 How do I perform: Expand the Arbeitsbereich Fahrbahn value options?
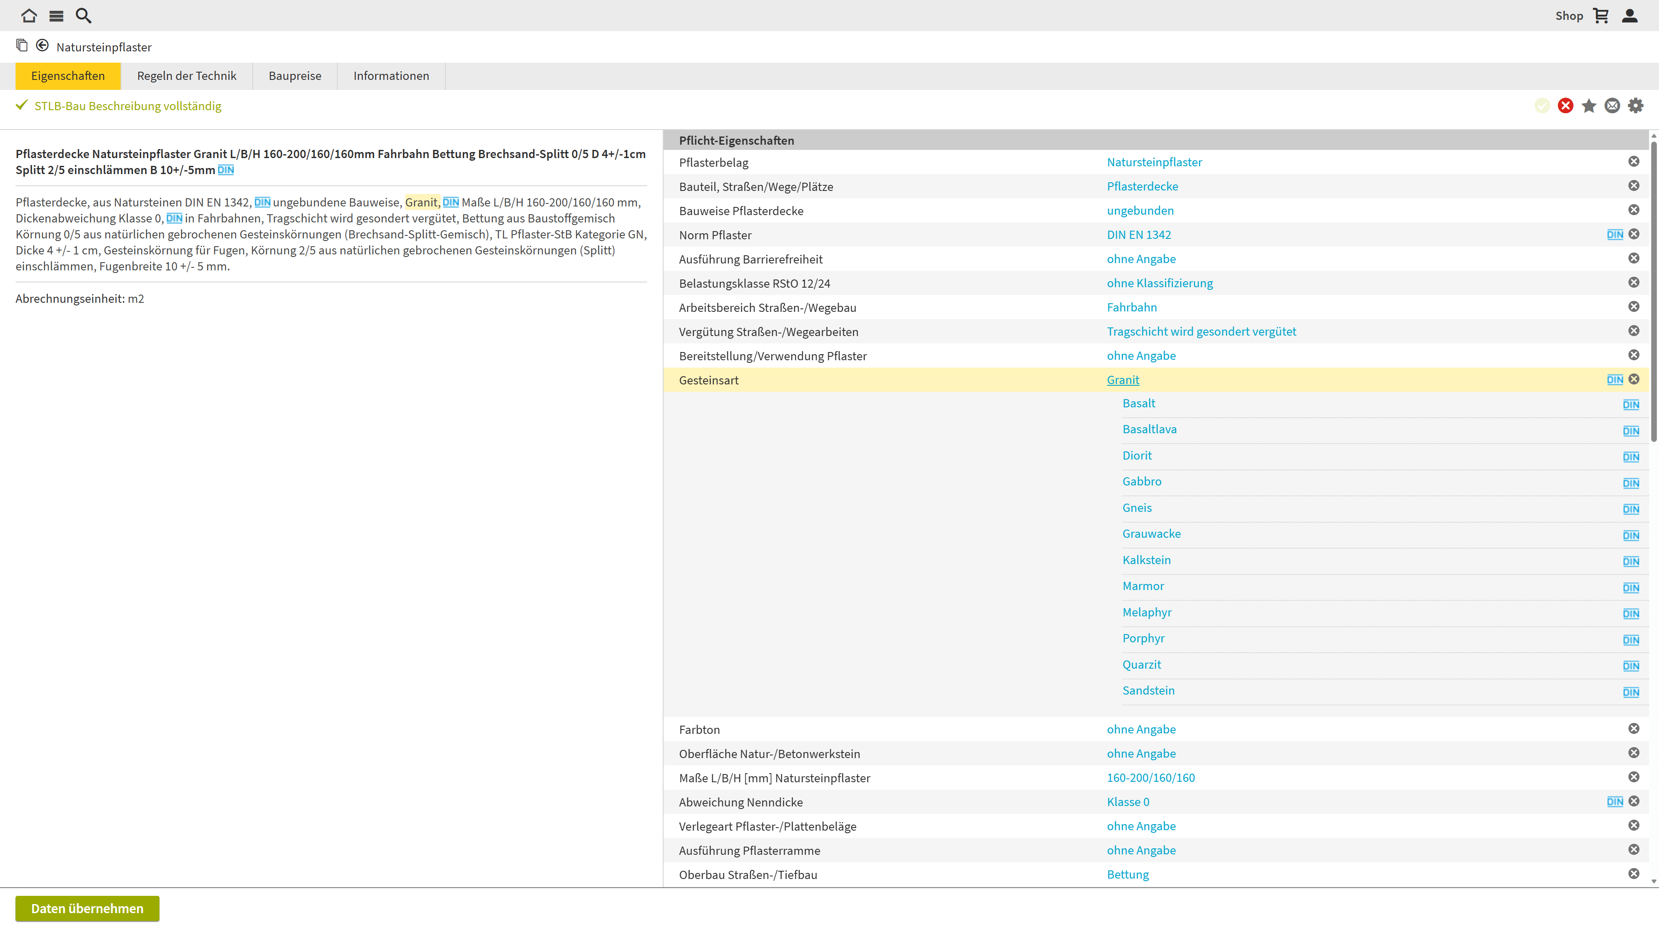tap(1131, 307)
